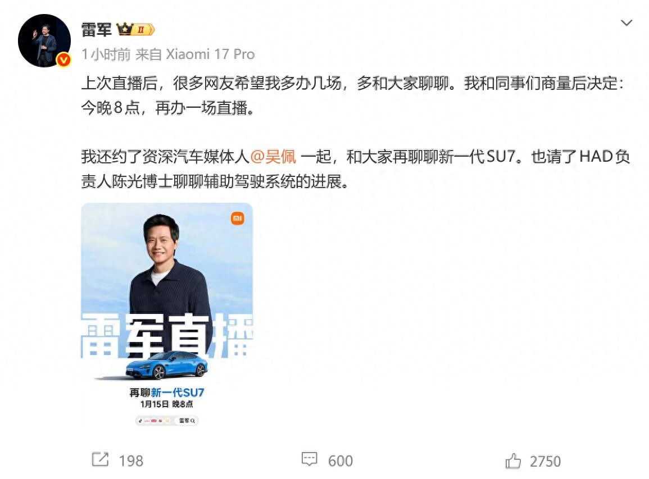Click the Douyin icon in the poster

point(140,421)
